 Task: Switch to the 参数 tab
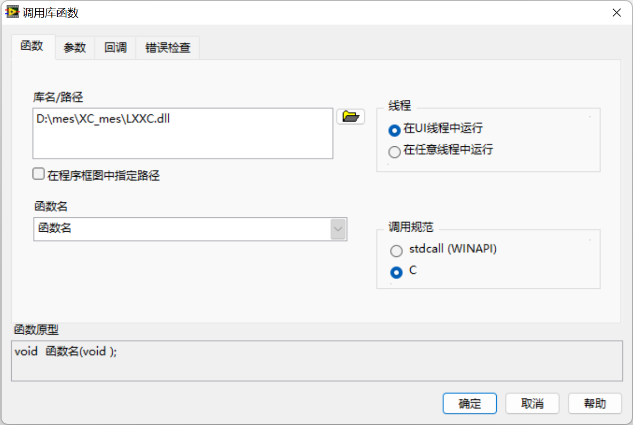[x=75, y=48]
